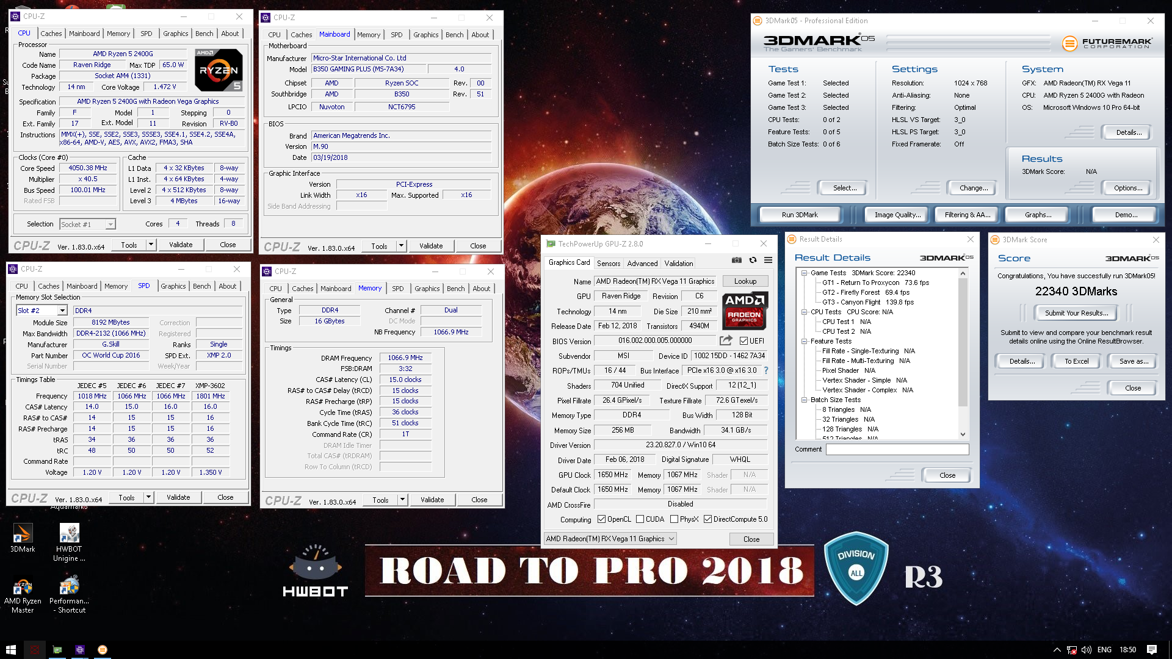Toggle the DirectCompute 5.0 checkbox

click(x=707, y=519)
